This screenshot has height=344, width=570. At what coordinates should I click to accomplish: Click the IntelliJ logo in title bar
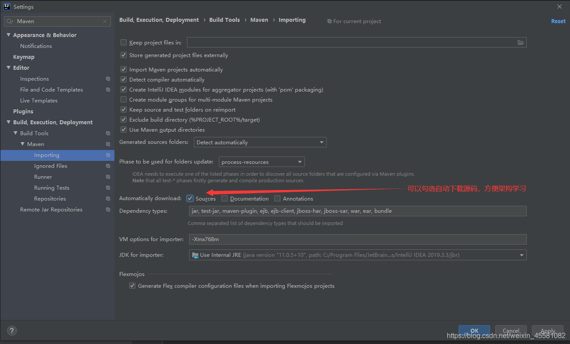(x=7, y=7)
